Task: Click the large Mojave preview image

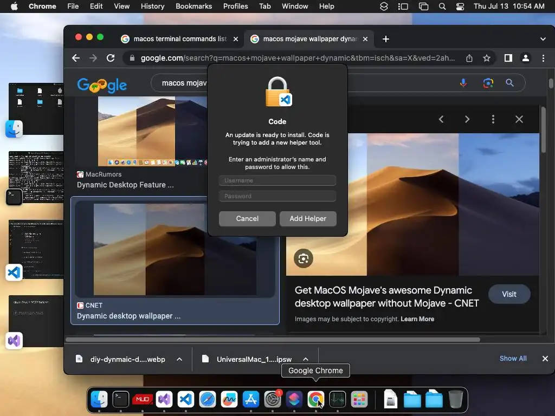Action: coord(412,204)
